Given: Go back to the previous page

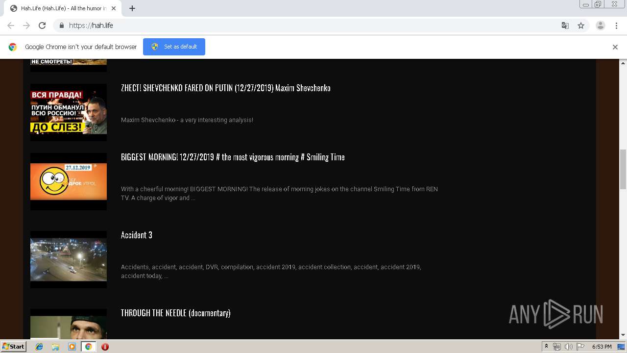Looking at the screenshot, I should click(11, 25).
